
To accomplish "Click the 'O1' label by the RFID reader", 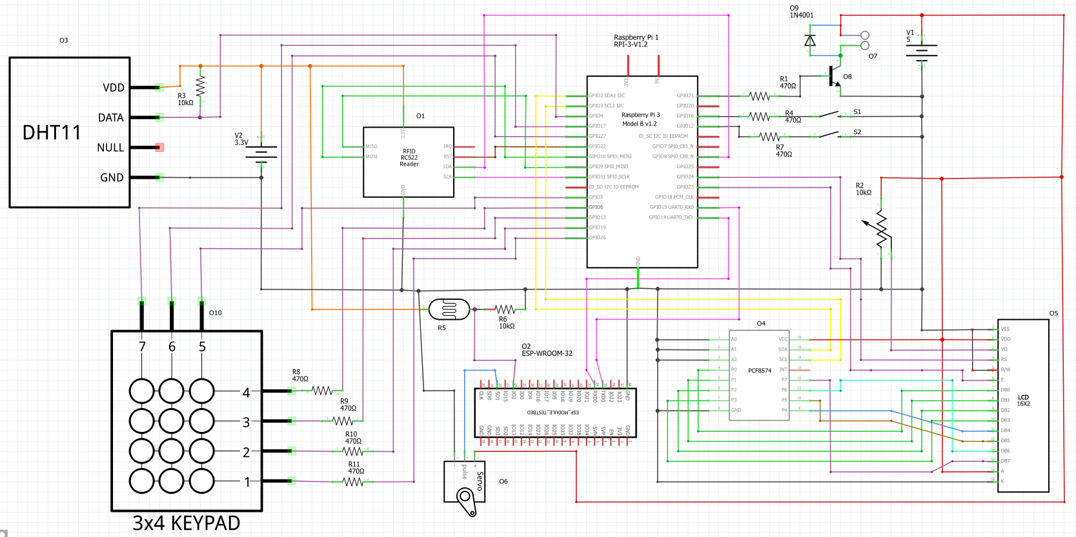I will pos(420,116).
